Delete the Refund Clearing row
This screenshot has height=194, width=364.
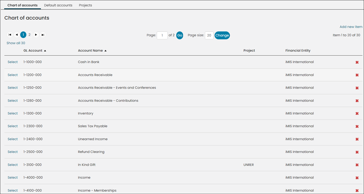(357, 152)
